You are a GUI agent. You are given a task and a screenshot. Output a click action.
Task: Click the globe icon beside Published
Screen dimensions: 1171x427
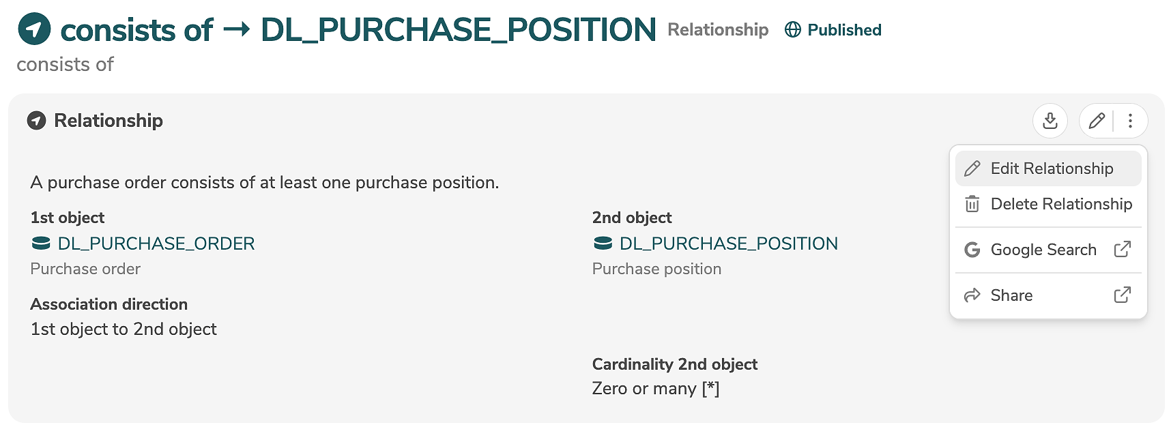click(x=792, y=30)
